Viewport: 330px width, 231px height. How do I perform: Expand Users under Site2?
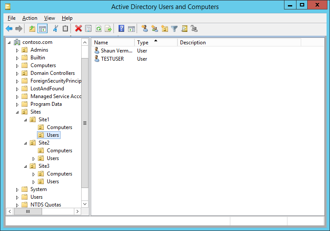[x=34, y=159]
